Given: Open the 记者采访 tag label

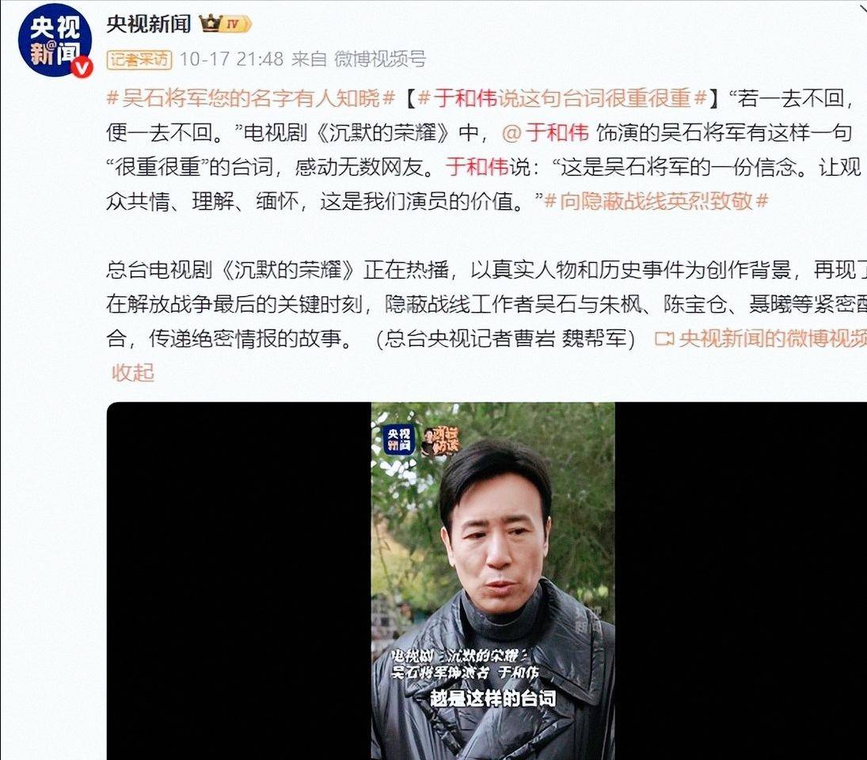Looking at the screenshot, I should pyautogui.click(x=139, y=59).
